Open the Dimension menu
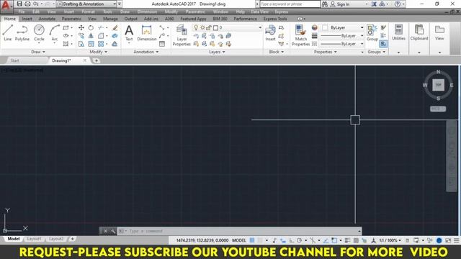Image resolution: width=461 pixels, height=259 pixels. pyautogui.click(x=147, y=12)
